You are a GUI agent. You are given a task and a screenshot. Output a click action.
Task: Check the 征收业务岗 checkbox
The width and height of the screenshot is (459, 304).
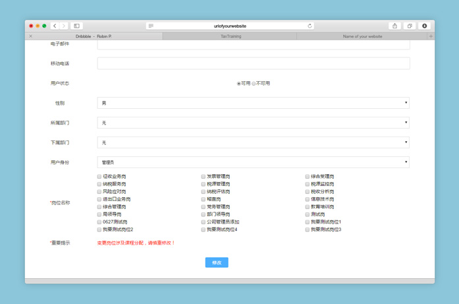tap(99, 177)
